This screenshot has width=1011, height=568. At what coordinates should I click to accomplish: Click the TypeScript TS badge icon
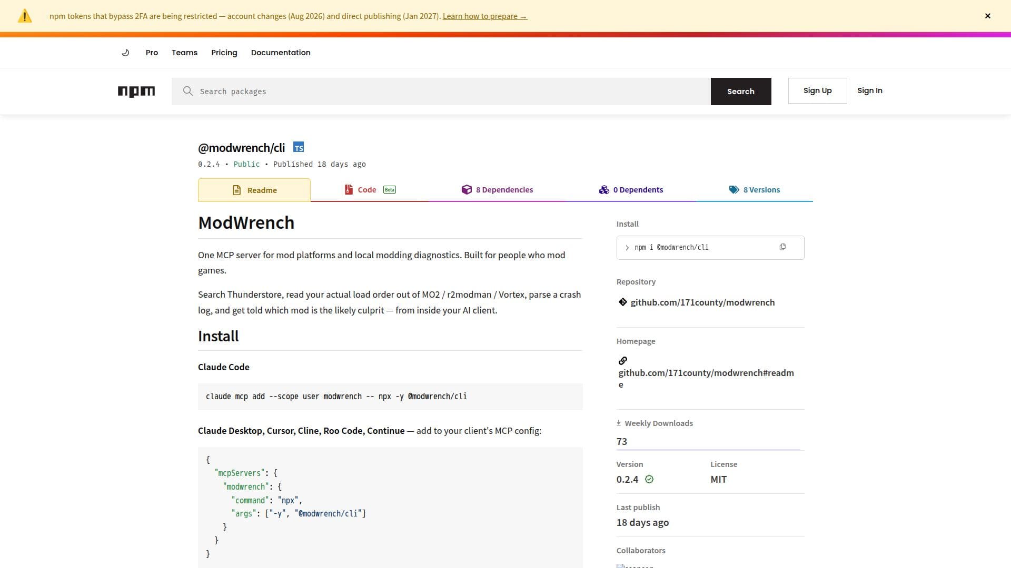point(299,147)
